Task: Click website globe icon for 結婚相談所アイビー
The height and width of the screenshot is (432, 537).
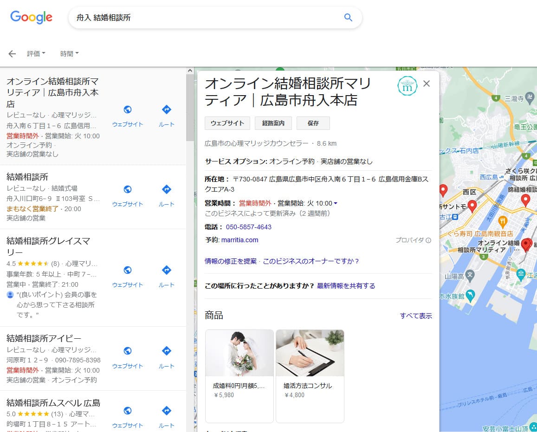Action: coord(127,351)
